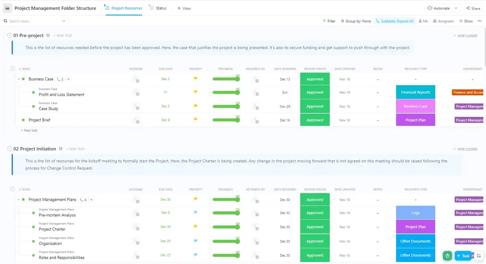Click status square of Profit and Loss Statement
This screenshot has width=486, height=264.
(x=34, y=92)
